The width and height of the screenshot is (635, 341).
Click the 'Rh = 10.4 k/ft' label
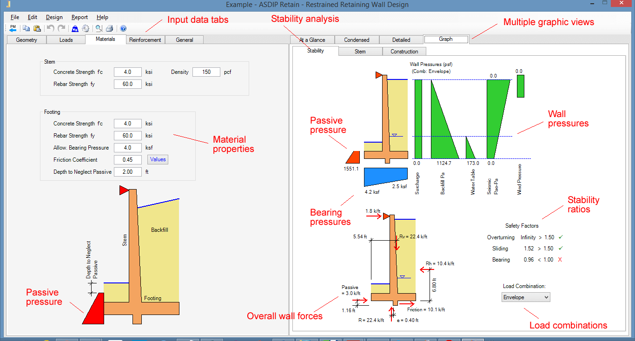click(x=440, y=263)
